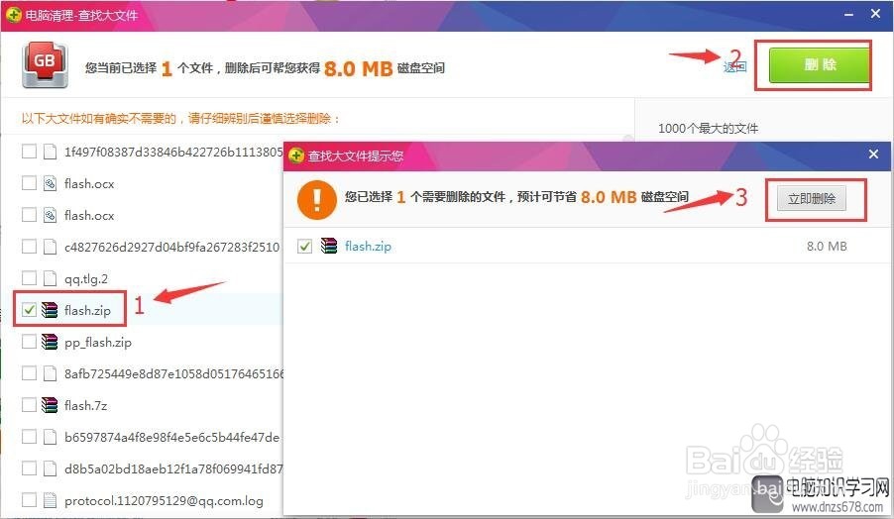Tick checkbox for protocol.1120795129@qq.com.log

tap(29, 500)
